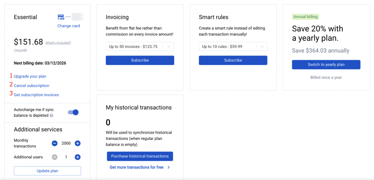Toggle autocharge when sync balance depleted

pos(73,112)
